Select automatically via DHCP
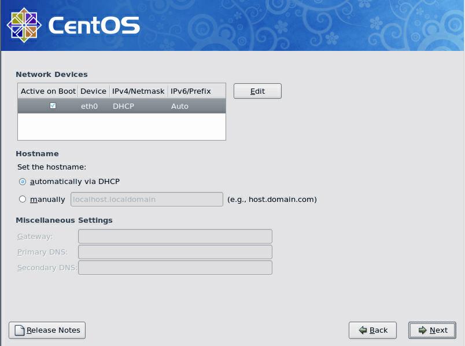465x346 pixels. tap(21, 181)
